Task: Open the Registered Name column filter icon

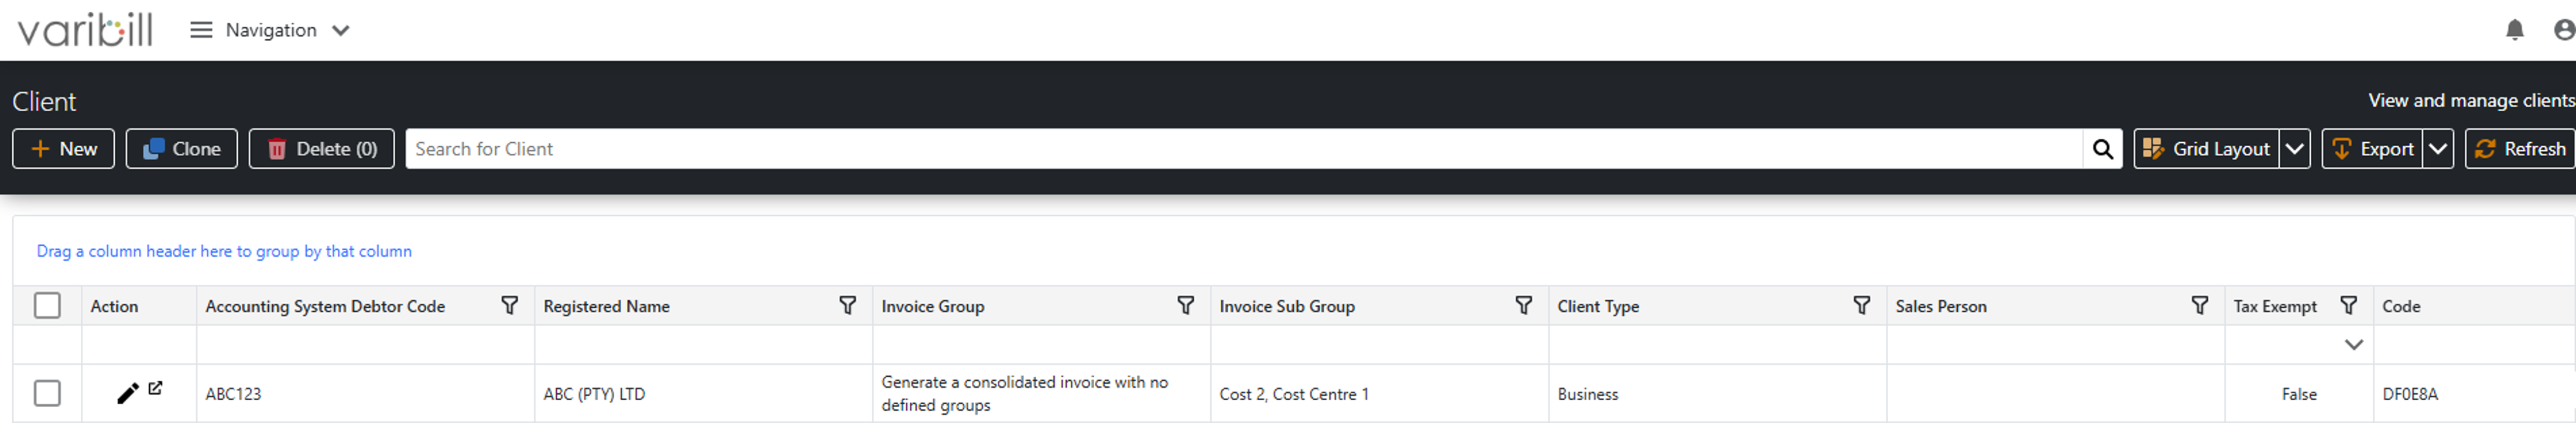Action: pos(849,305)
